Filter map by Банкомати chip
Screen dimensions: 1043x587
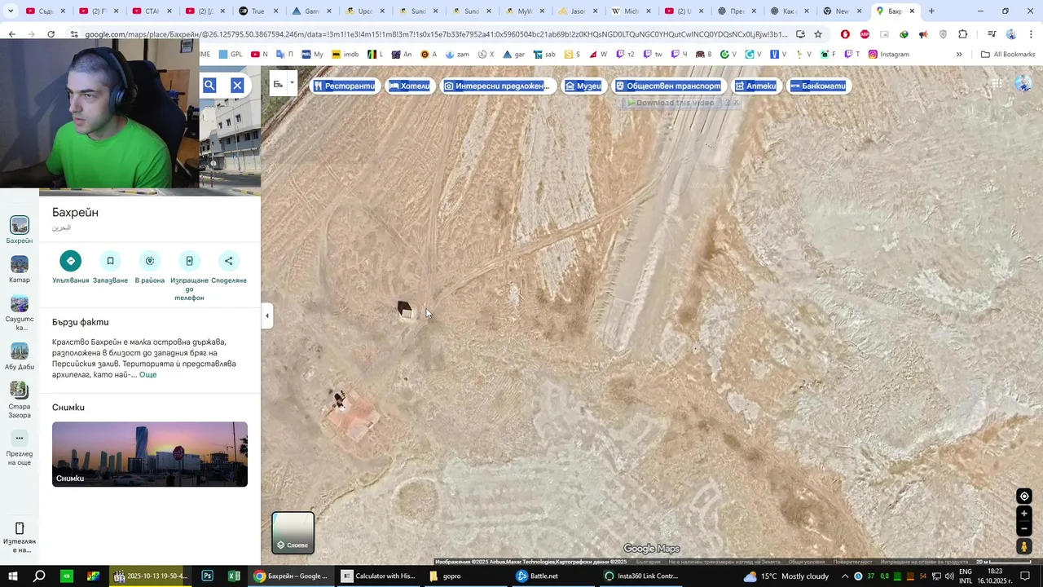[818, 86]
